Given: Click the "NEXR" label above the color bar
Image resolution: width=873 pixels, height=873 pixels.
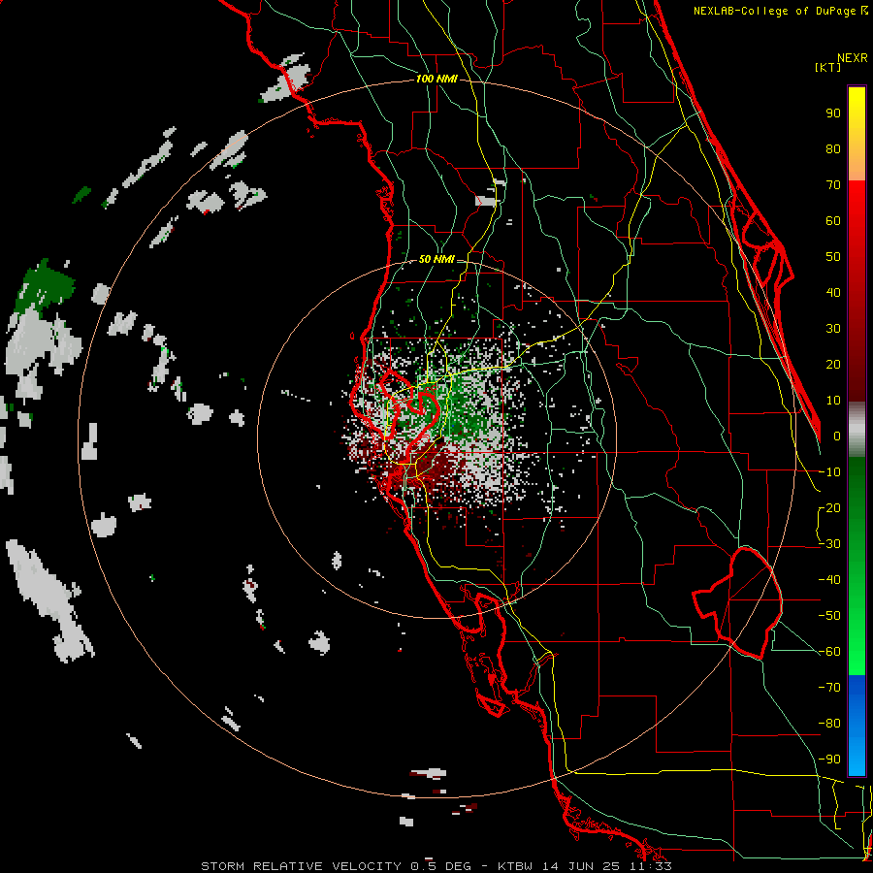Looking at the screenshot, I should coord(853,58).
